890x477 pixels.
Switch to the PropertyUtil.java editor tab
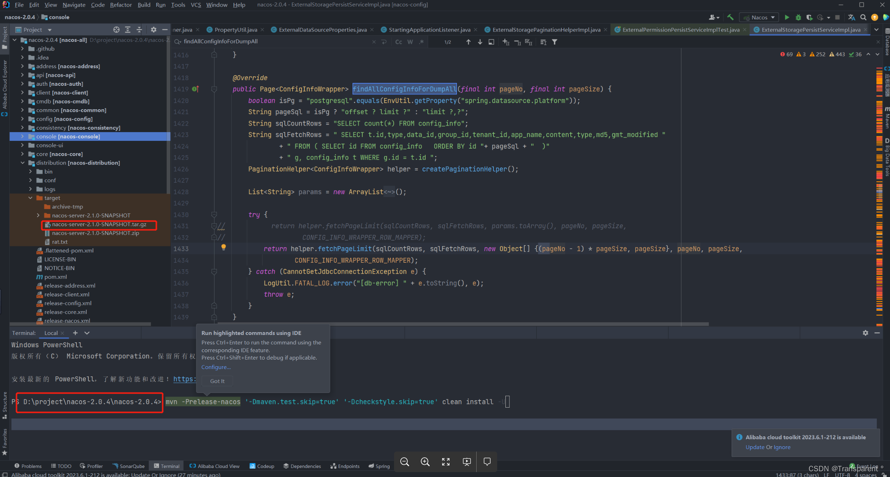pos(236,29)
